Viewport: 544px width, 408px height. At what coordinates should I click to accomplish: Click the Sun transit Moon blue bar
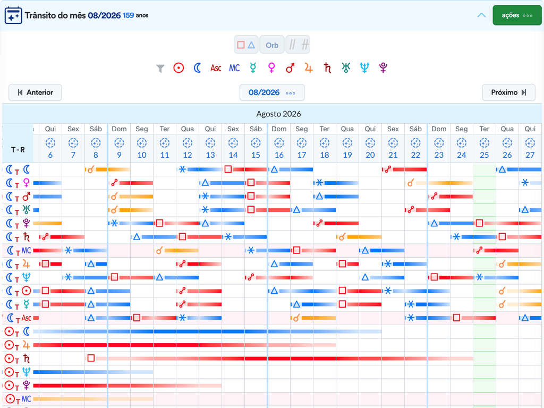coord(208,331)
